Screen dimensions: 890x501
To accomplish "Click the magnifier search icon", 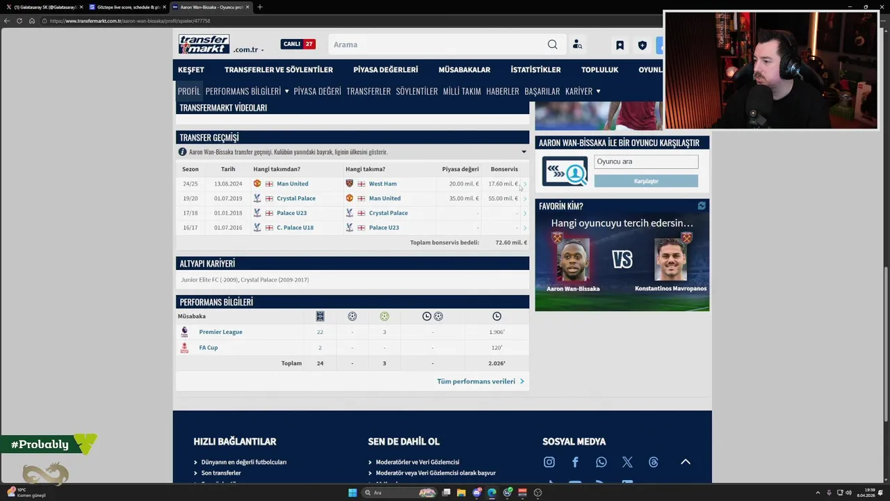I will (x=552, y=45).
